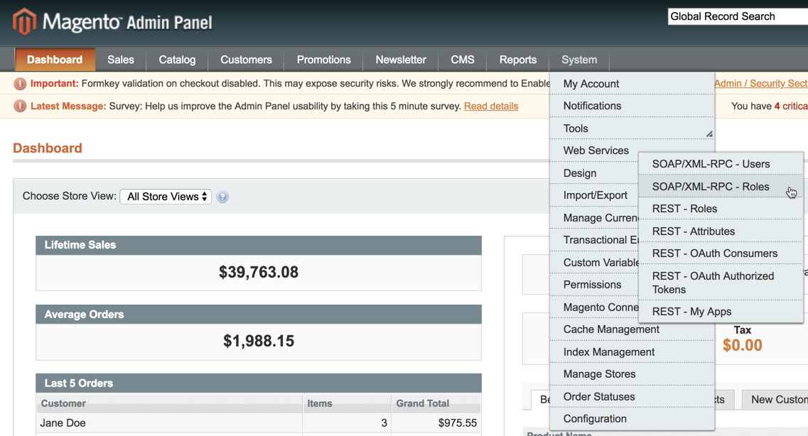
Task: Open the System menu
Action: pyautogui.click(x=579, y=60)
